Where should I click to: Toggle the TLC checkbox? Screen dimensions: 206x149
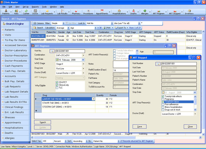click(x=57, y=88)
